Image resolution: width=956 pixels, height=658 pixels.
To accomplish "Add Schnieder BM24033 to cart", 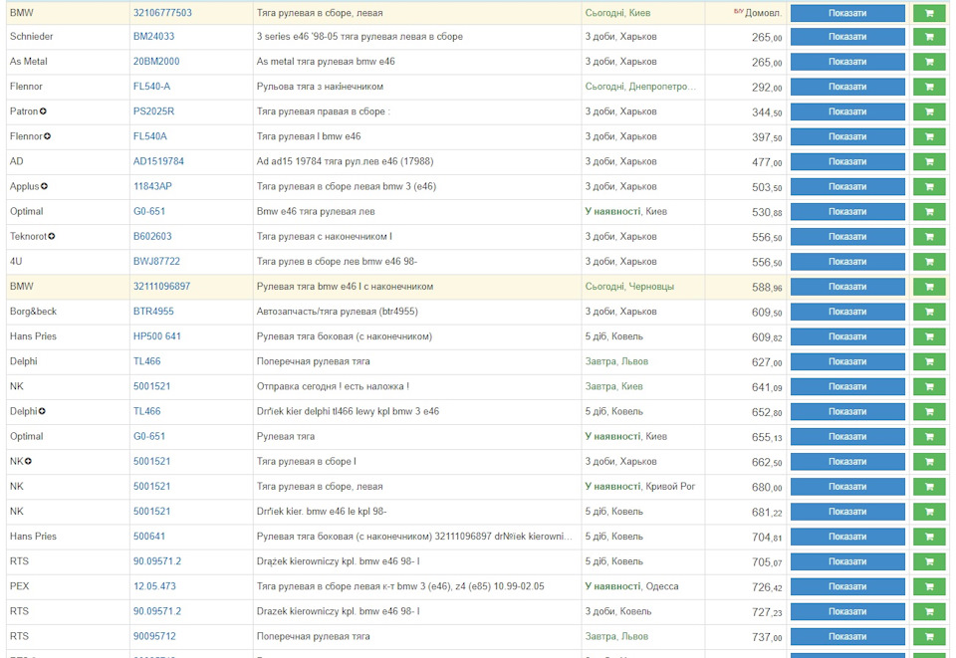I will pos(929,37).
